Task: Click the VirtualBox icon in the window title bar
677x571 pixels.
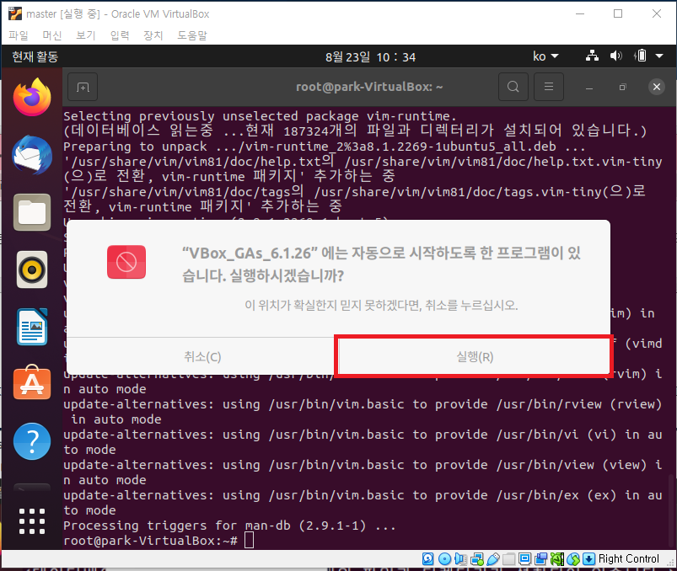Action: pyautogui.click(x=15, y=13)
